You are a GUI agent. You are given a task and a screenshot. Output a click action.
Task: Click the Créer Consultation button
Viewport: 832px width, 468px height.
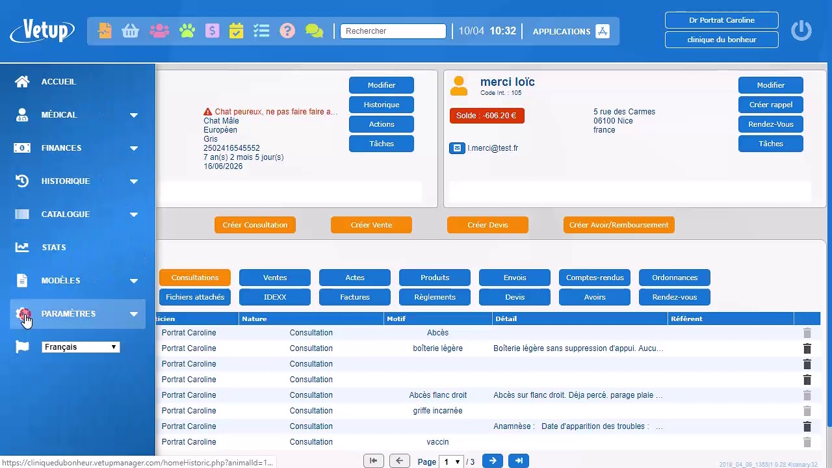(x=255, y=224)
